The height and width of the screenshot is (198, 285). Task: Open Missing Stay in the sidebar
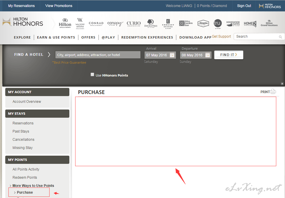22,148
